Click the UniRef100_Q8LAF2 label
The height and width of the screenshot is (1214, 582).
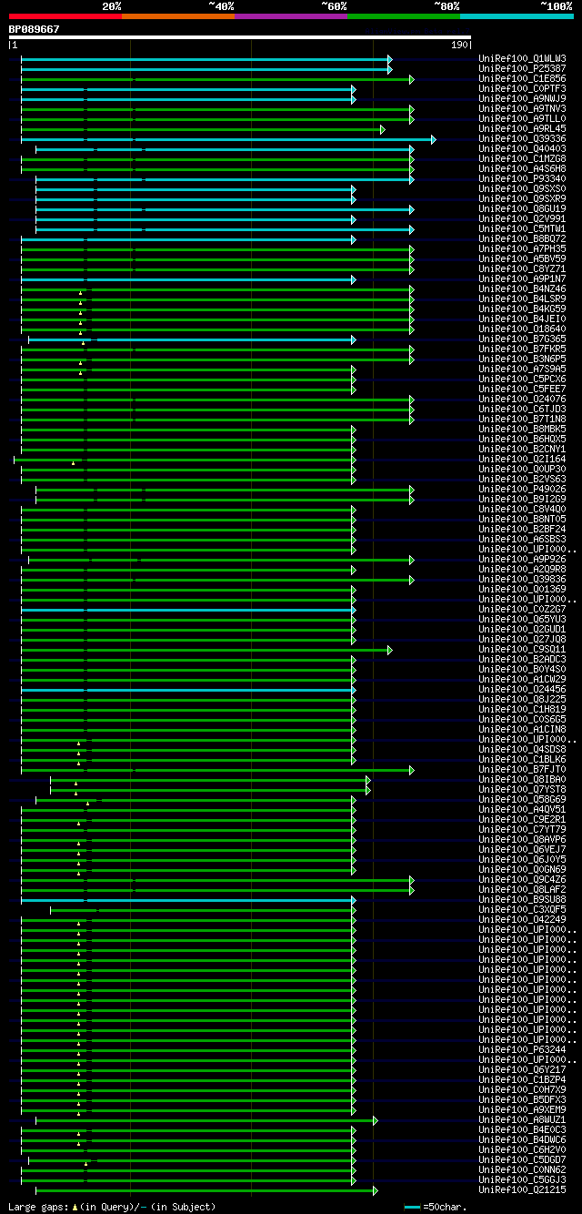[522, 889]
